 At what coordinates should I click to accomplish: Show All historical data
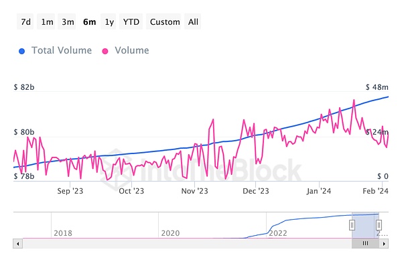(193, 21)
